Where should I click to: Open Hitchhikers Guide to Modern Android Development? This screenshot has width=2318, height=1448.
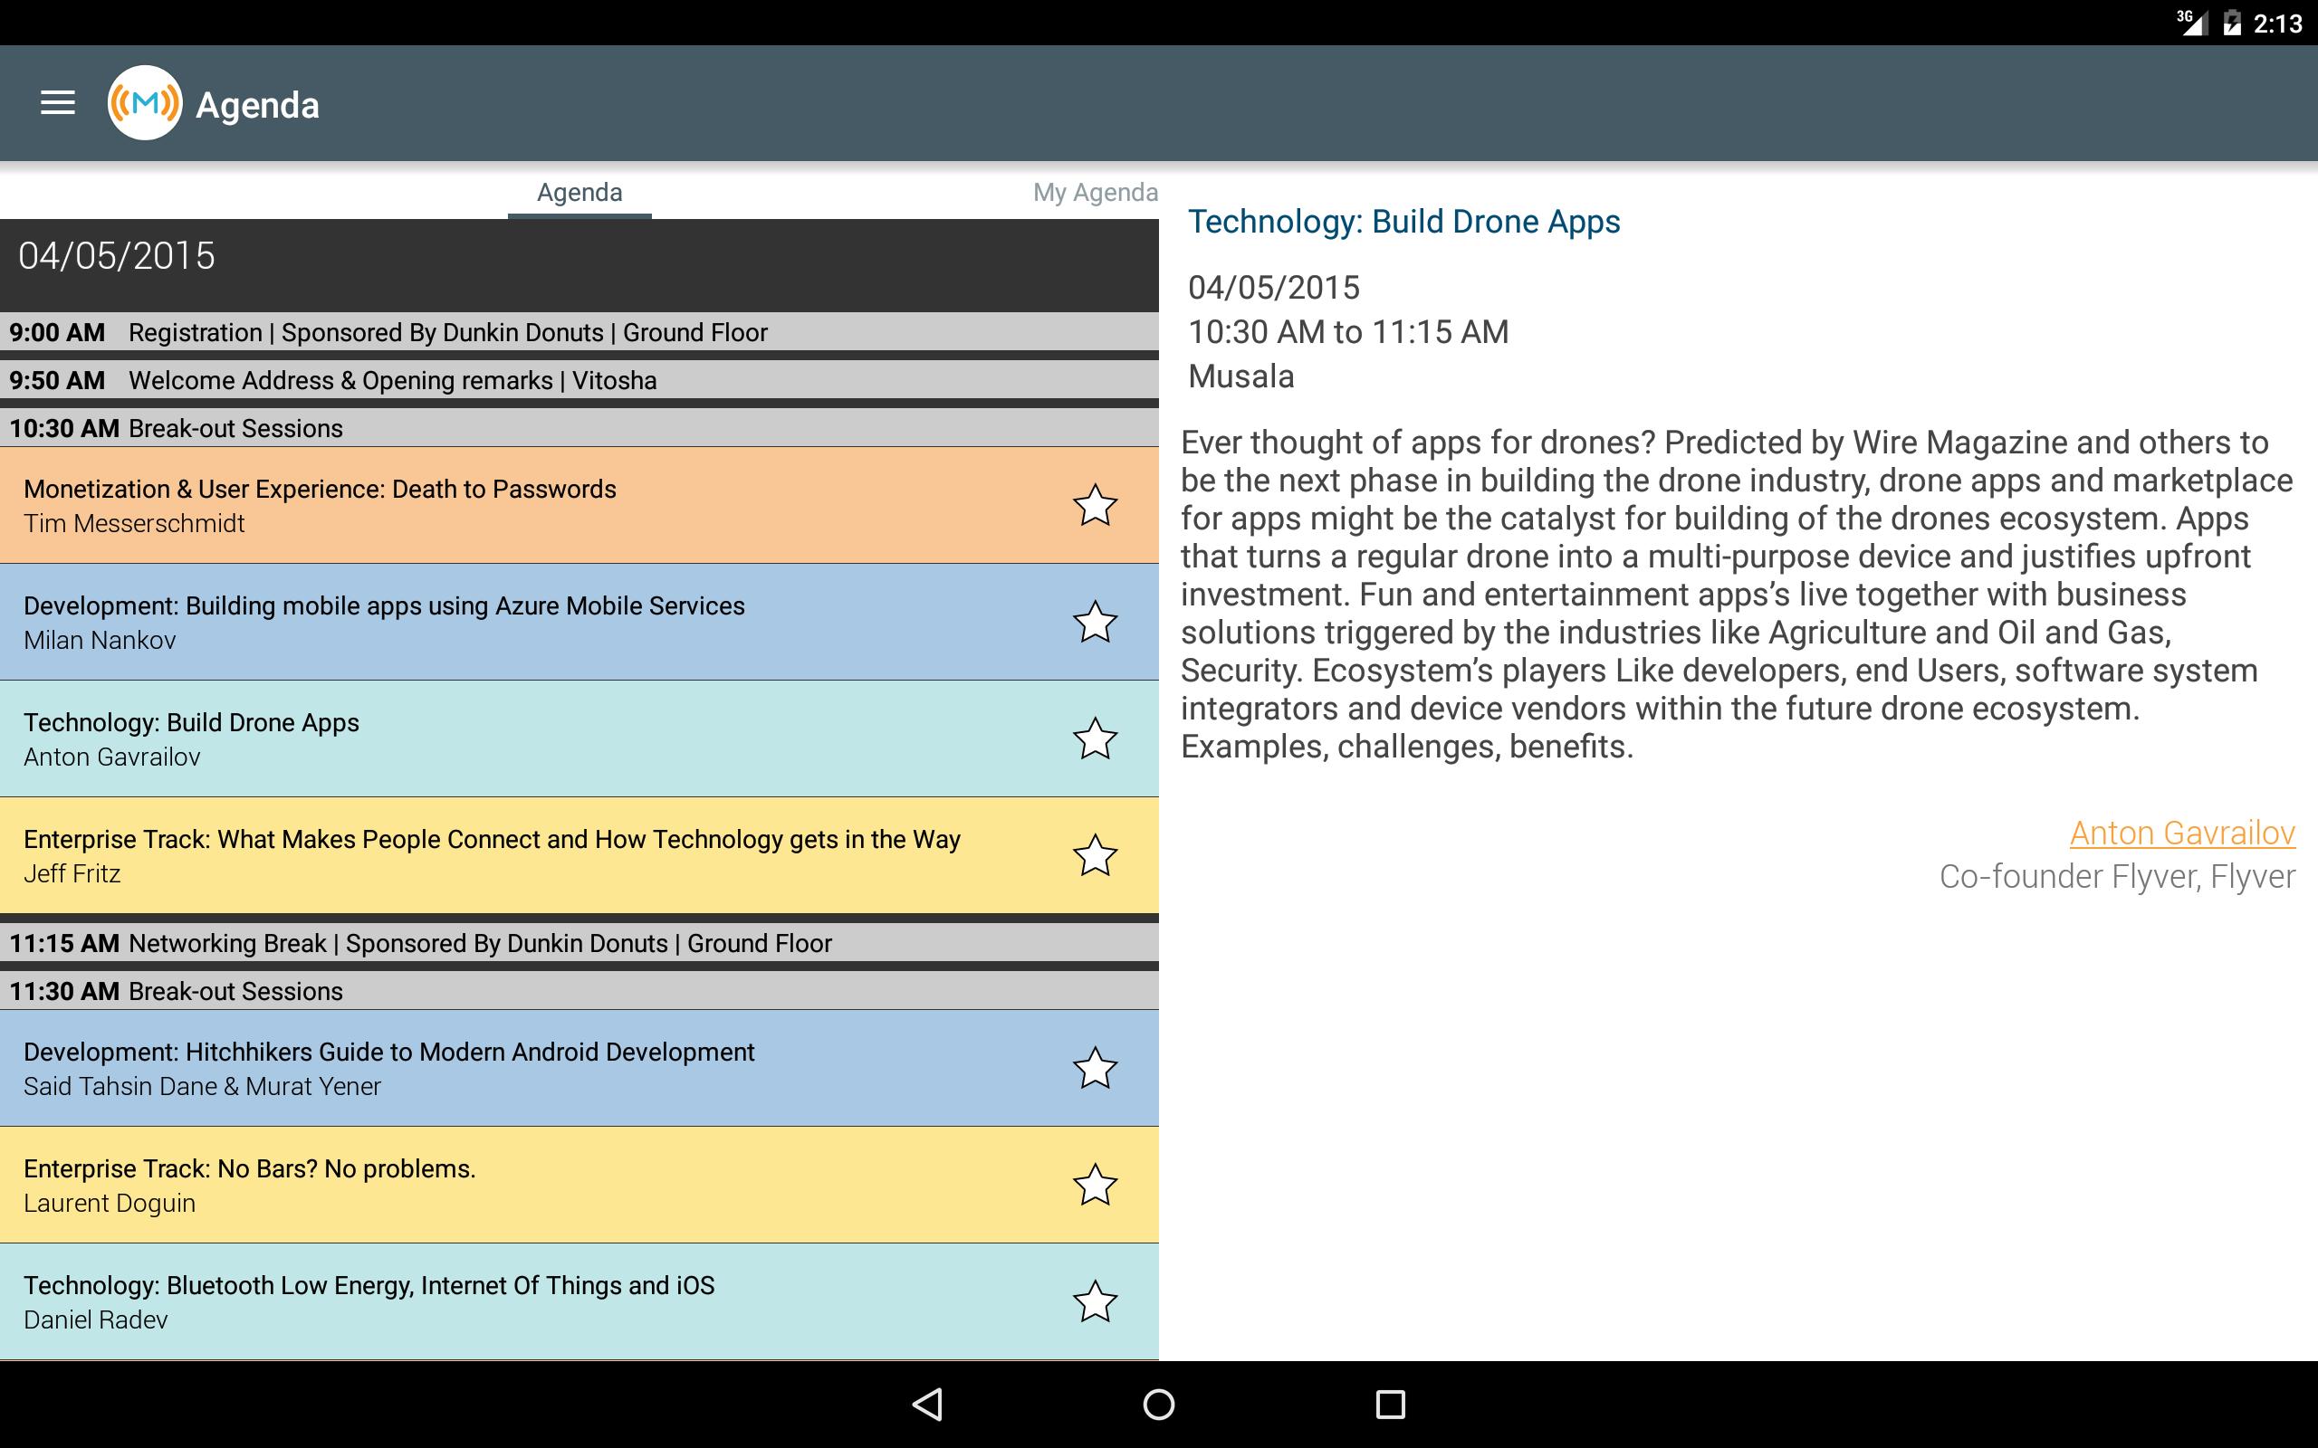pyautogui.click(x=579, y=1069)
